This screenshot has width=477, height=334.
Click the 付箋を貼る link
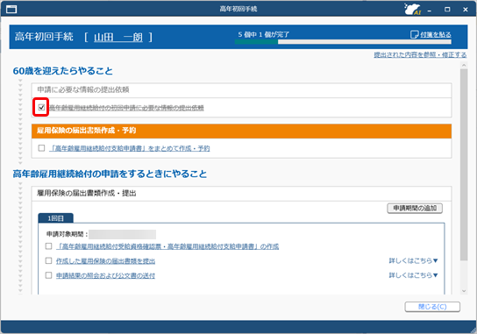tap(436, 34)
